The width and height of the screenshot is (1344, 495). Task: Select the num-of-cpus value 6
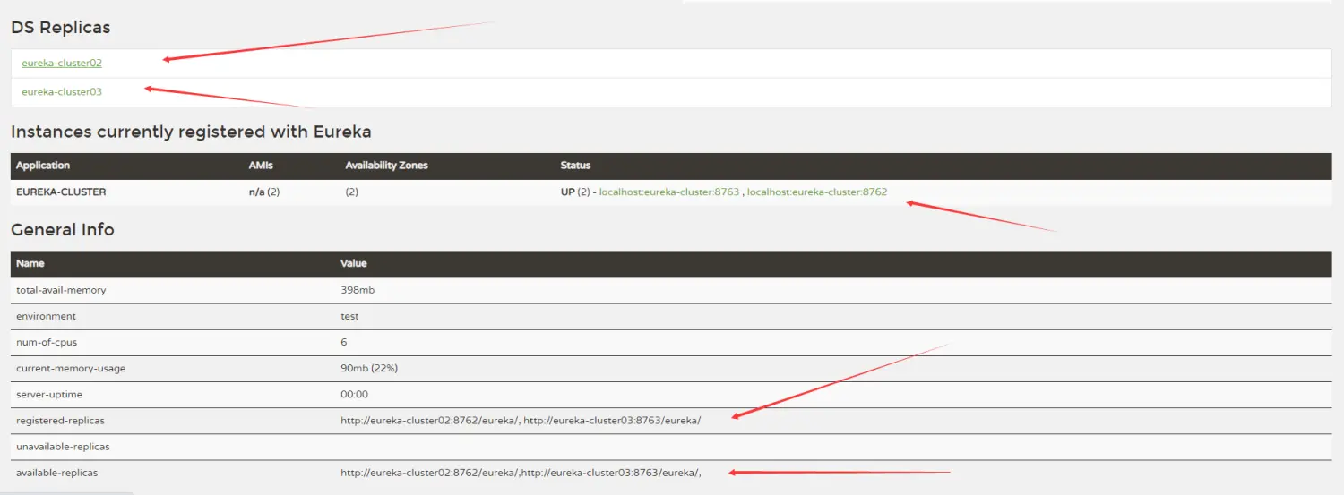(x=344, y=342)
